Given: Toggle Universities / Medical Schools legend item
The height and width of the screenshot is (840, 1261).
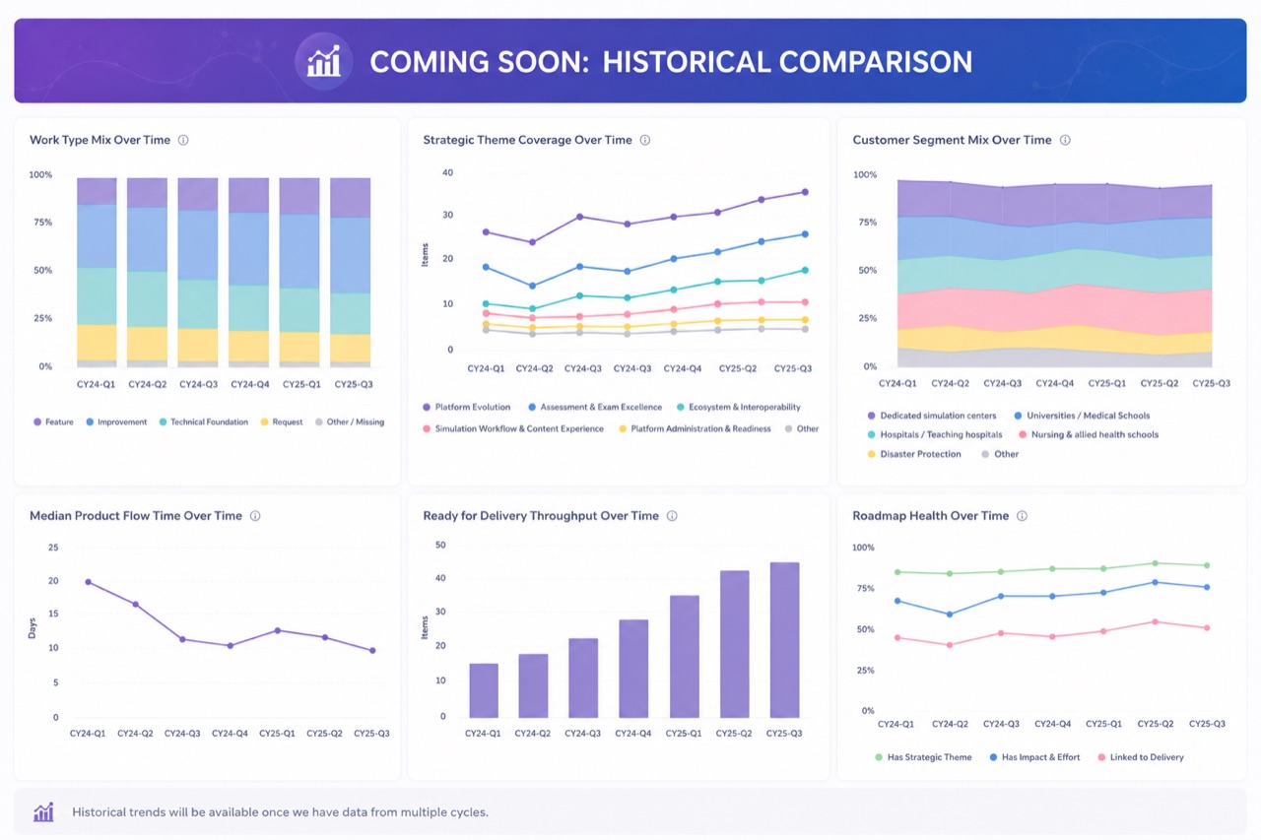Looking at the screenshot, I should pyautogui.click(x=1082, y=416).
